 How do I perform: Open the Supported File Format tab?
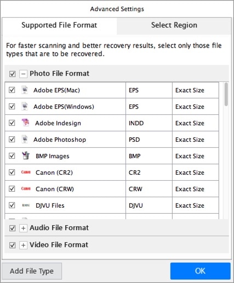click(x=59, y=25)
